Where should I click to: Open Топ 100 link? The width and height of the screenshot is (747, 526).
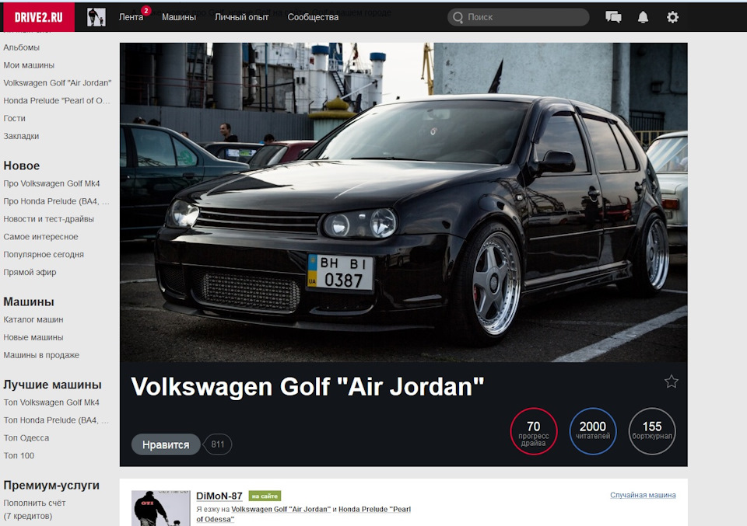point(19,455)
